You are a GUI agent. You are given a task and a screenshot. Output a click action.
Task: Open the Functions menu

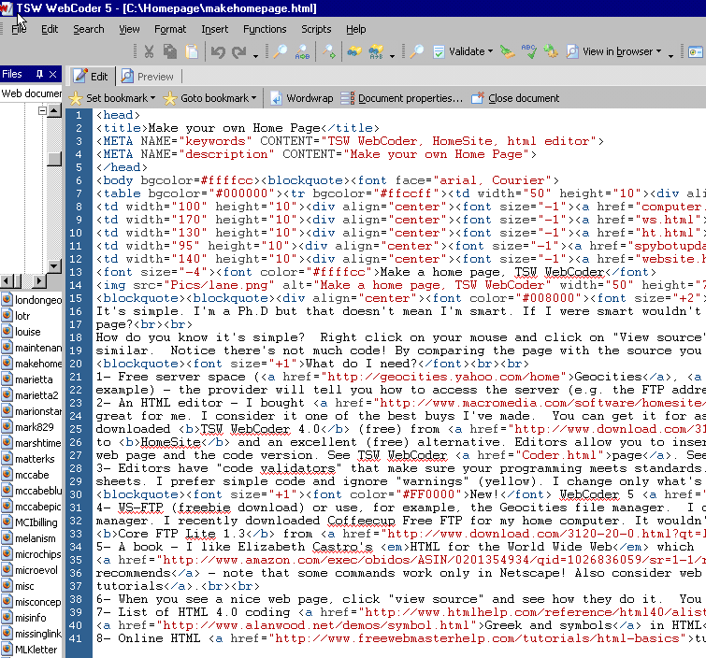click(265, 29)
